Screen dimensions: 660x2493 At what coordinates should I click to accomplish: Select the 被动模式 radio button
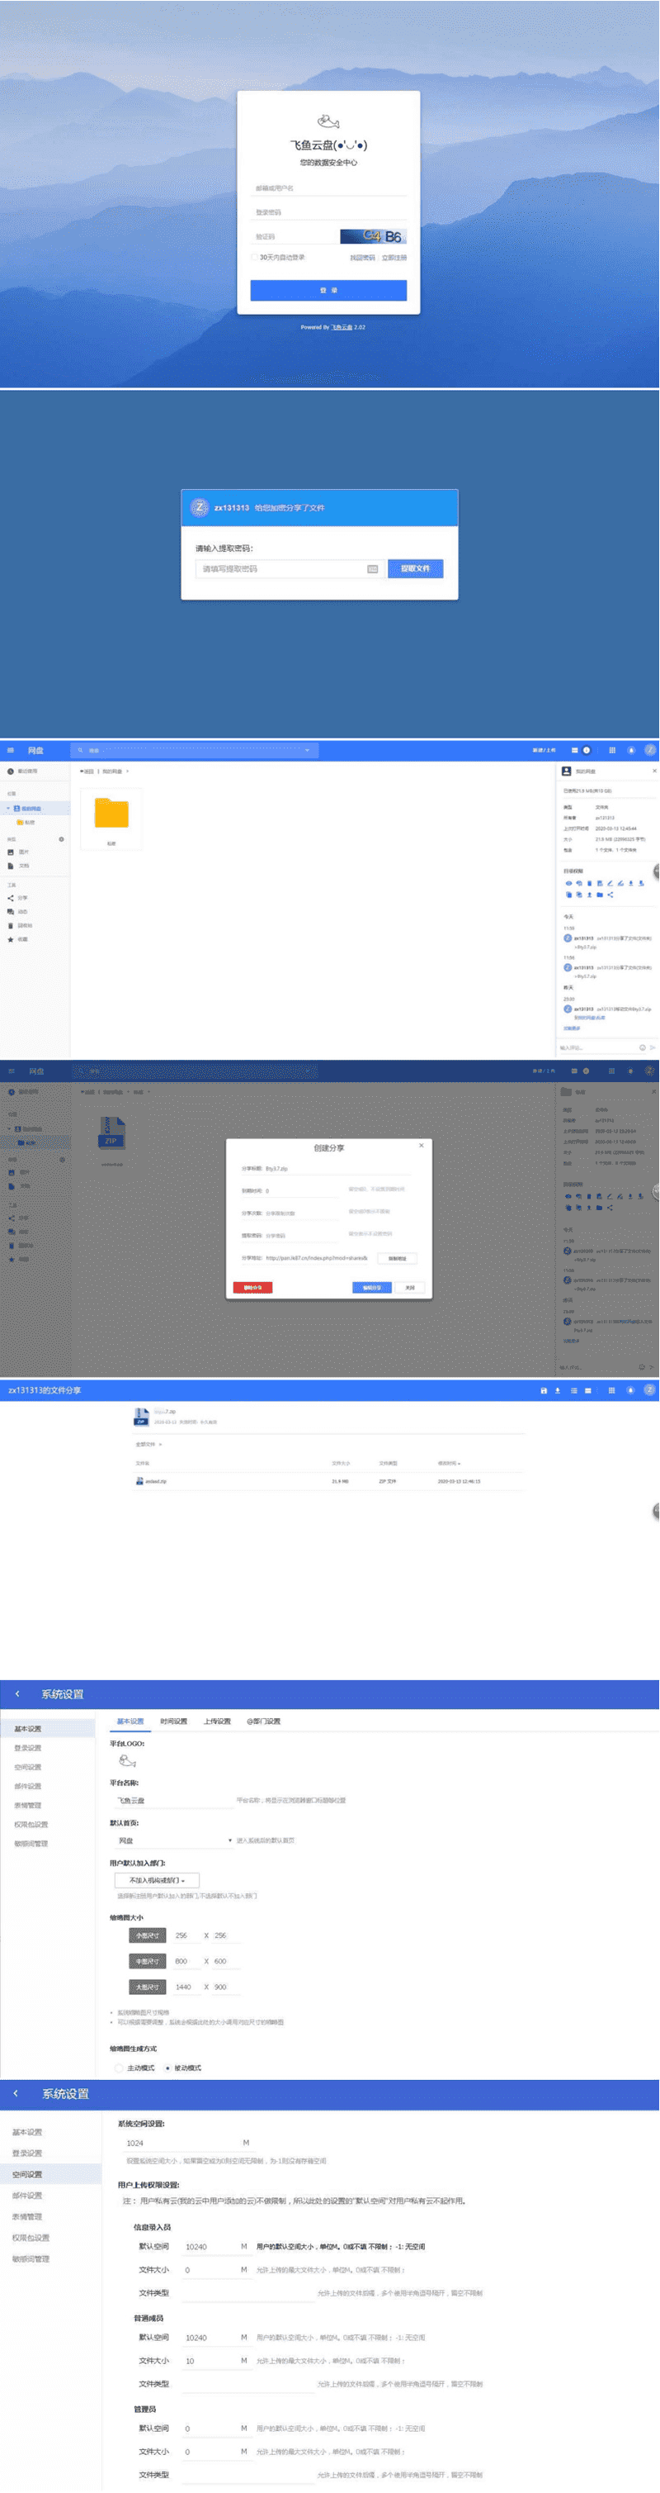tap(168, 2068)
